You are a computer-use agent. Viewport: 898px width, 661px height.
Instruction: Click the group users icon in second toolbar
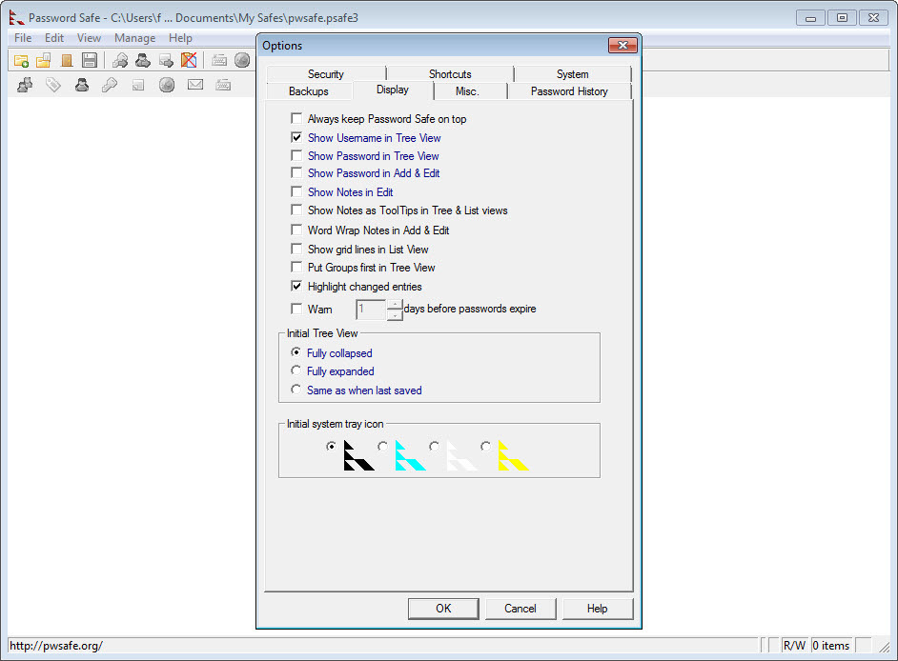pyautogui.click(x=25, y=86)
